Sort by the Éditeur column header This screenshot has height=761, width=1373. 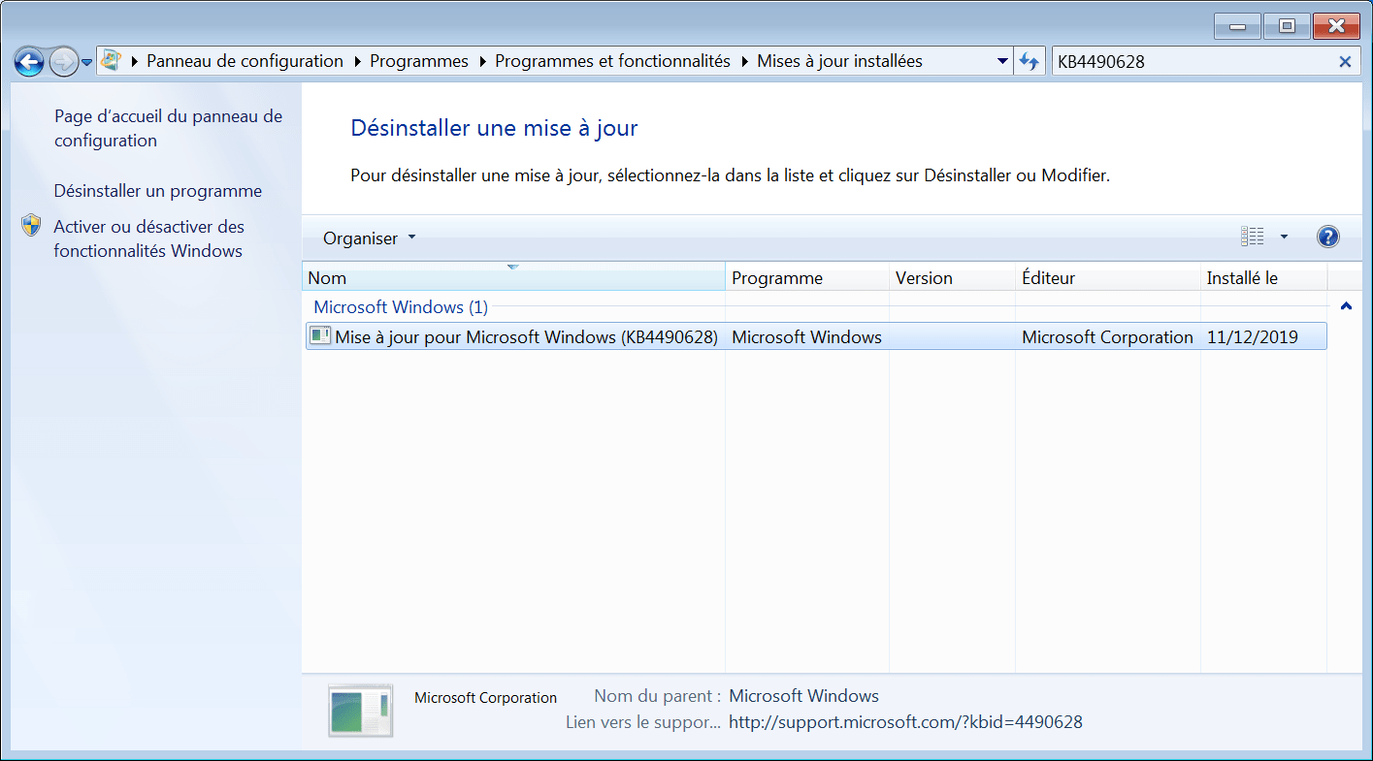click(x=1108, y=277)
